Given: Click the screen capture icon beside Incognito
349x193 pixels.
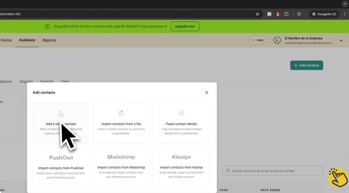Looking at the screenshot, I should 299,14.
